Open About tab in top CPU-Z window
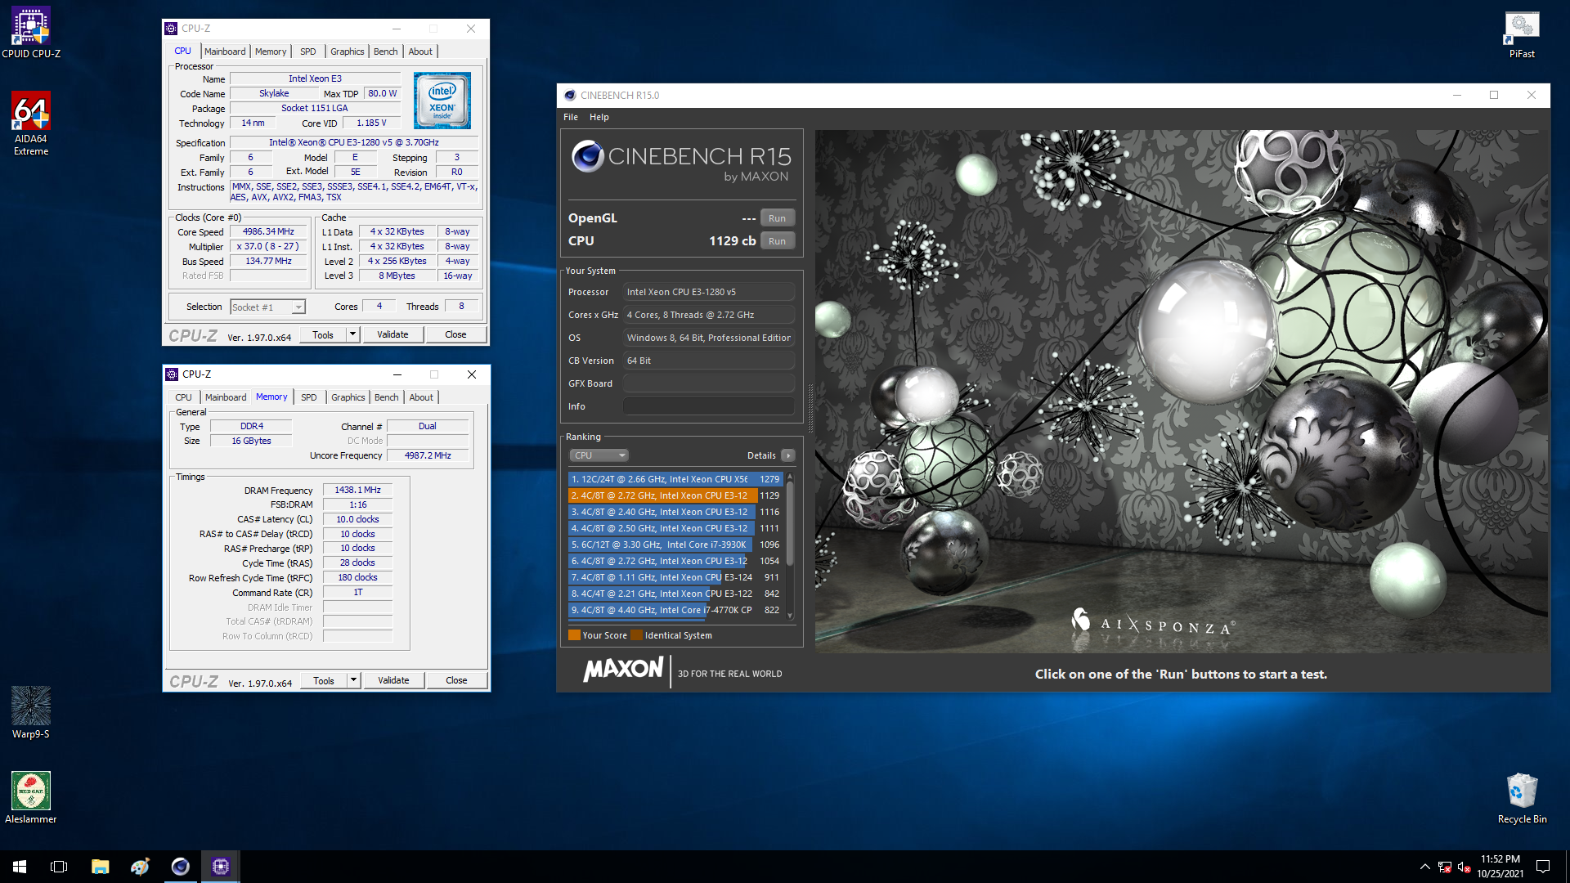 click(420, 52)
